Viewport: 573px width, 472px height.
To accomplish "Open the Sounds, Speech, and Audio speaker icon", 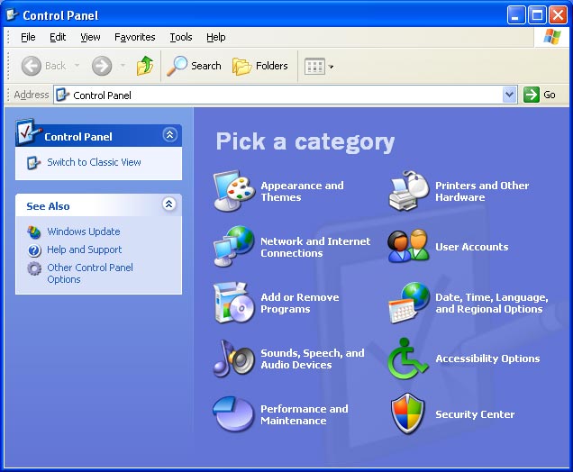I will [x=234, y=359].
